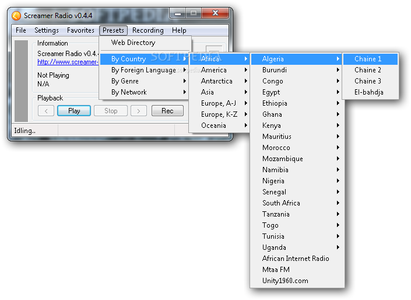The width and height of the screenshot is (411, 300).
Task: Minimize the Screamer Radio window
Action: click(178, 13)
